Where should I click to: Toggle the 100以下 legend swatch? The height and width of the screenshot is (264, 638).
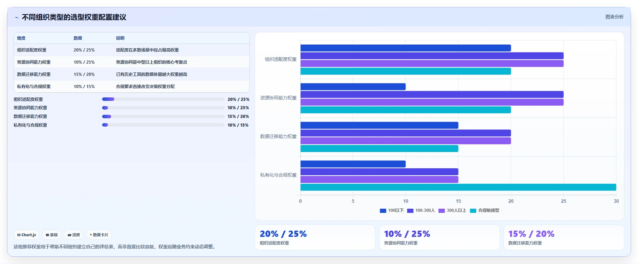pos(383,210)
